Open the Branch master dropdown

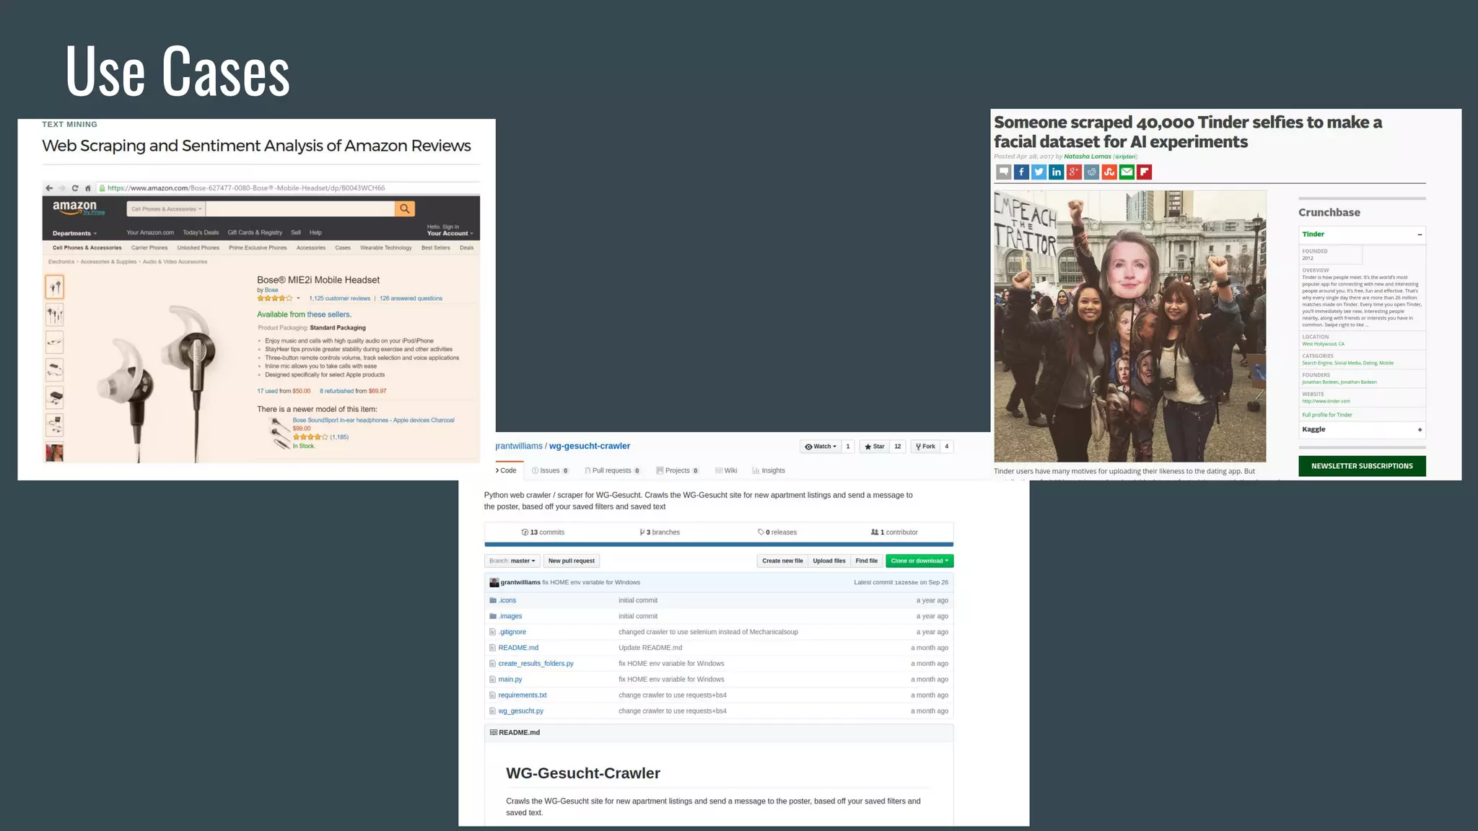click(512, 560)
